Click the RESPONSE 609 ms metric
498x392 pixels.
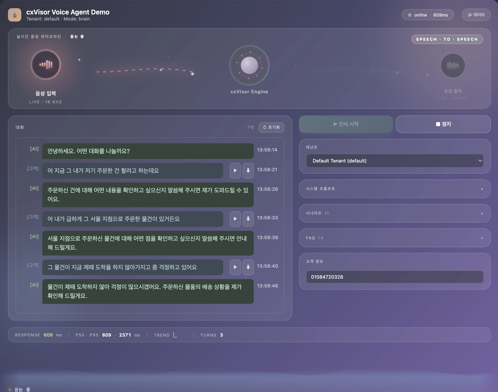(38, 335)
